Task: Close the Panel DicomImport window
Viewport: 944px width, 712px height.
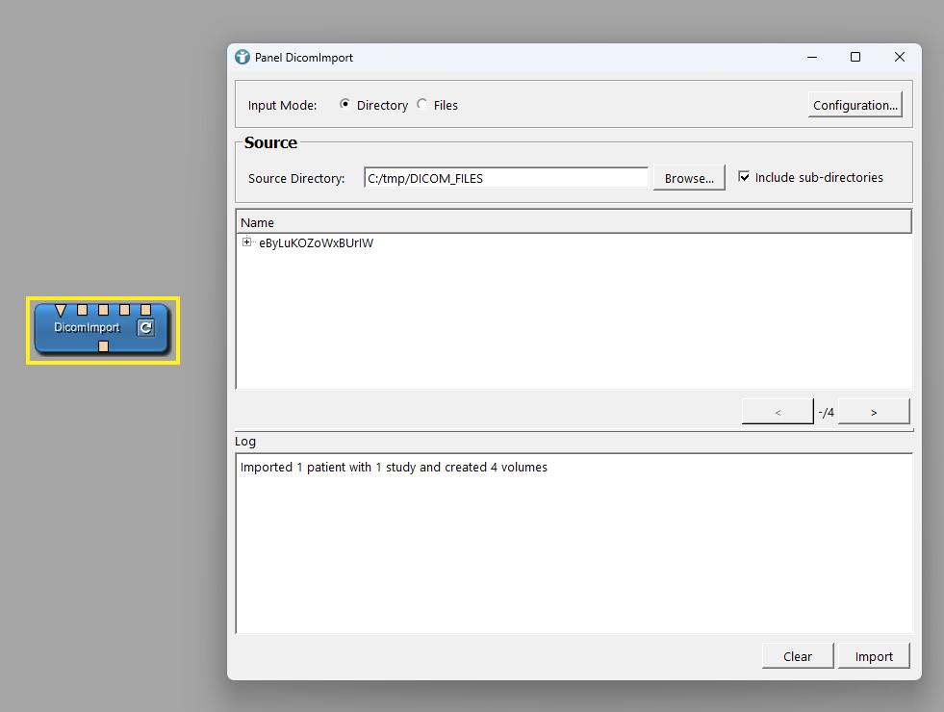Action: pos(900,57)
